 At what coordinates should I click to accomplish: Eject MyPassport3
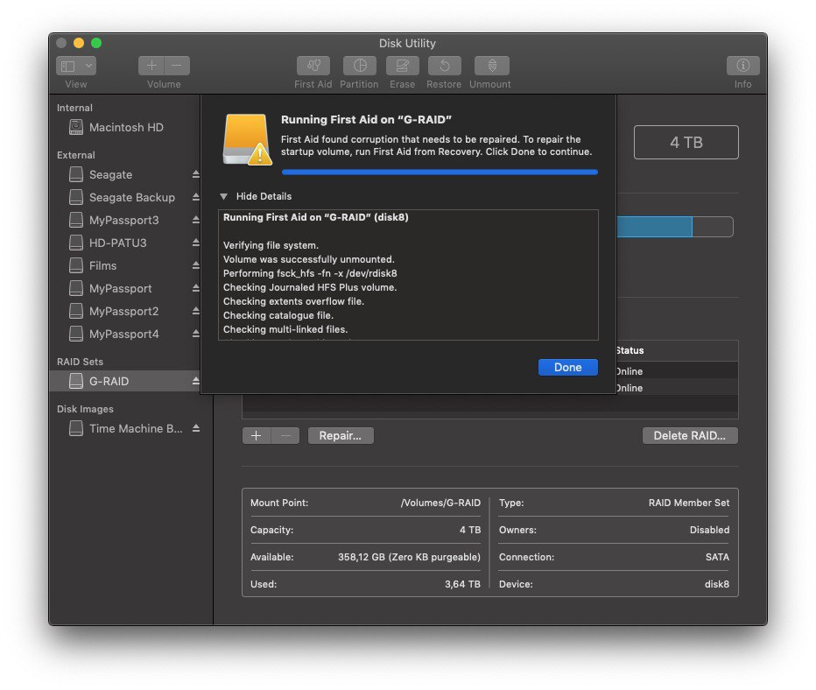[195, 220]
